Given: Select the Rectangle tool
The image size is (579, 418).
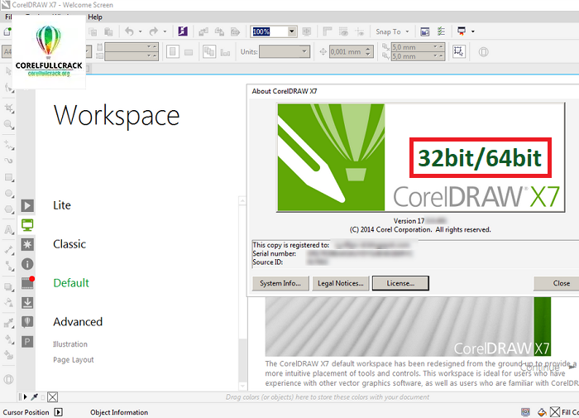Looking at the screenshot, I should [9, 177].
